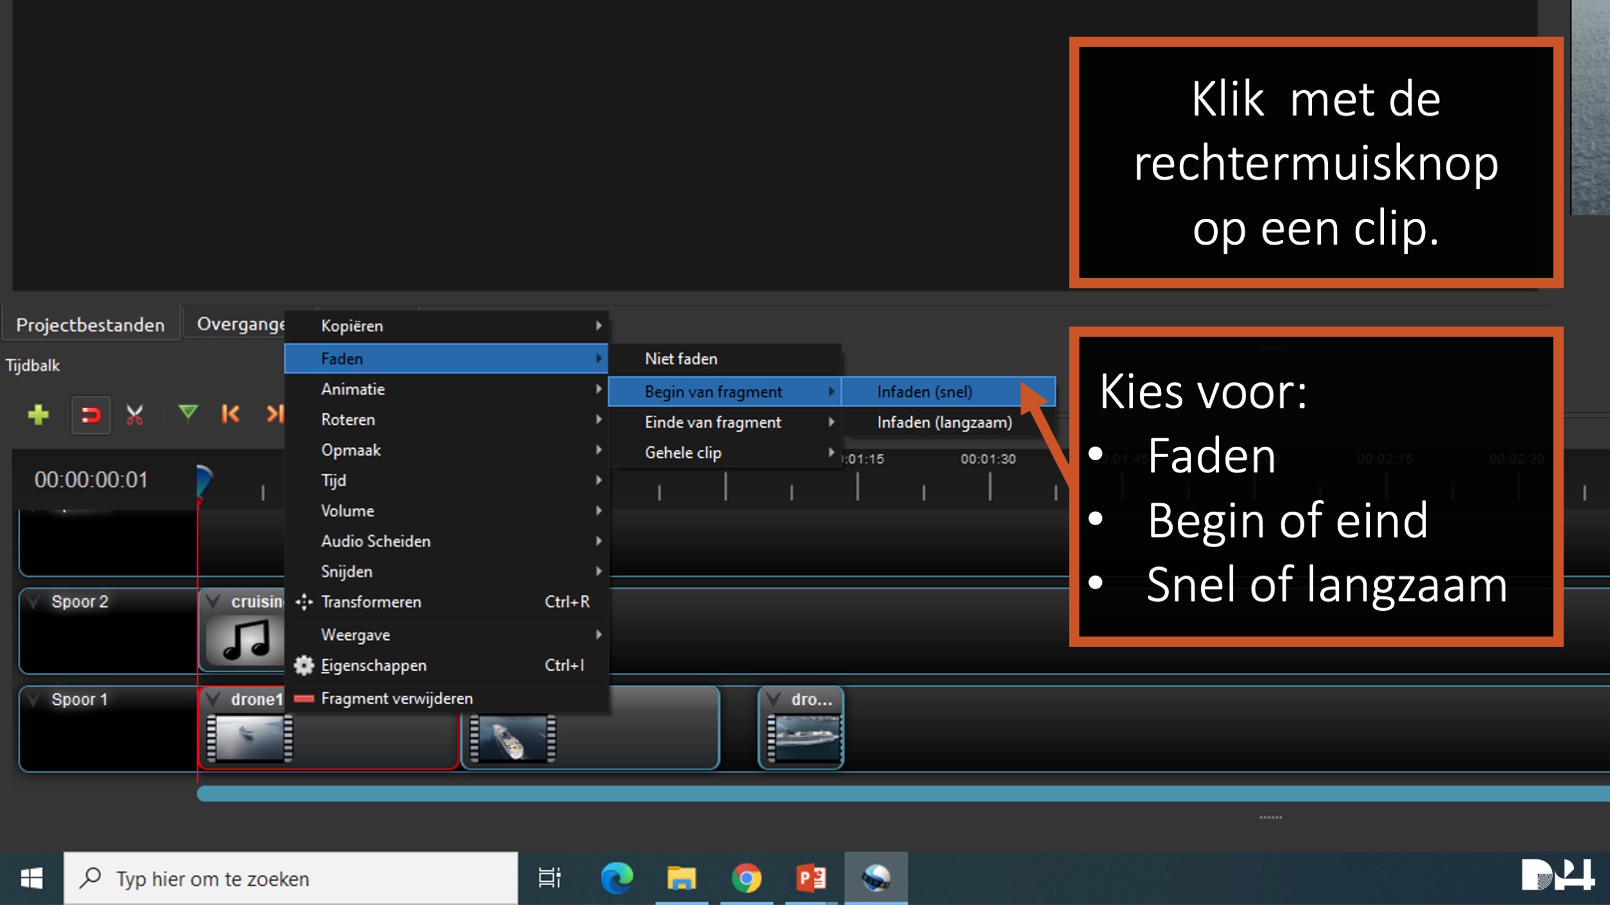Select Niet faden in submenu
This screenshot has height=905, width=1610.
681,359
